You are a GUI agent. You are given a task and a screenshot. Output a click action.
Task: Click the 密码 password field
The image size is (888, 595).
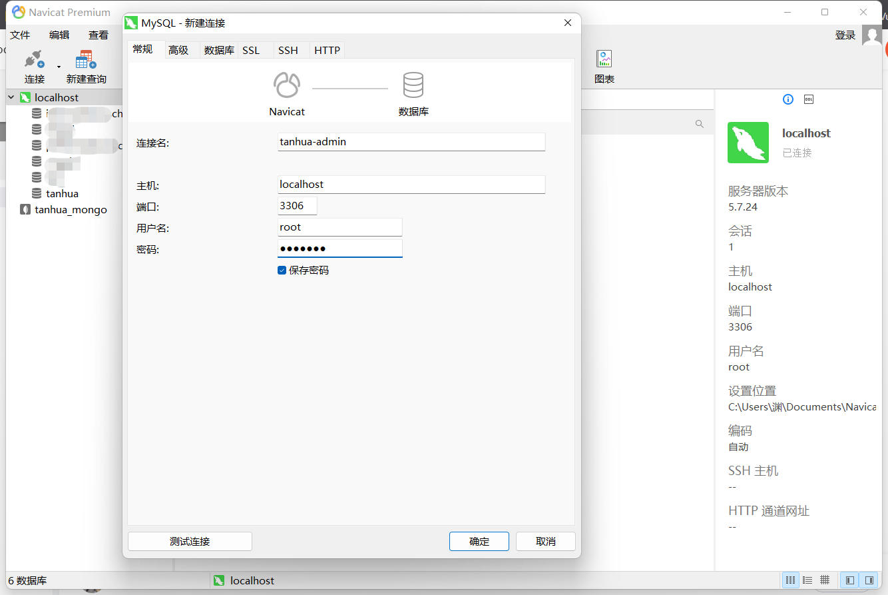[x=340, y=249]
